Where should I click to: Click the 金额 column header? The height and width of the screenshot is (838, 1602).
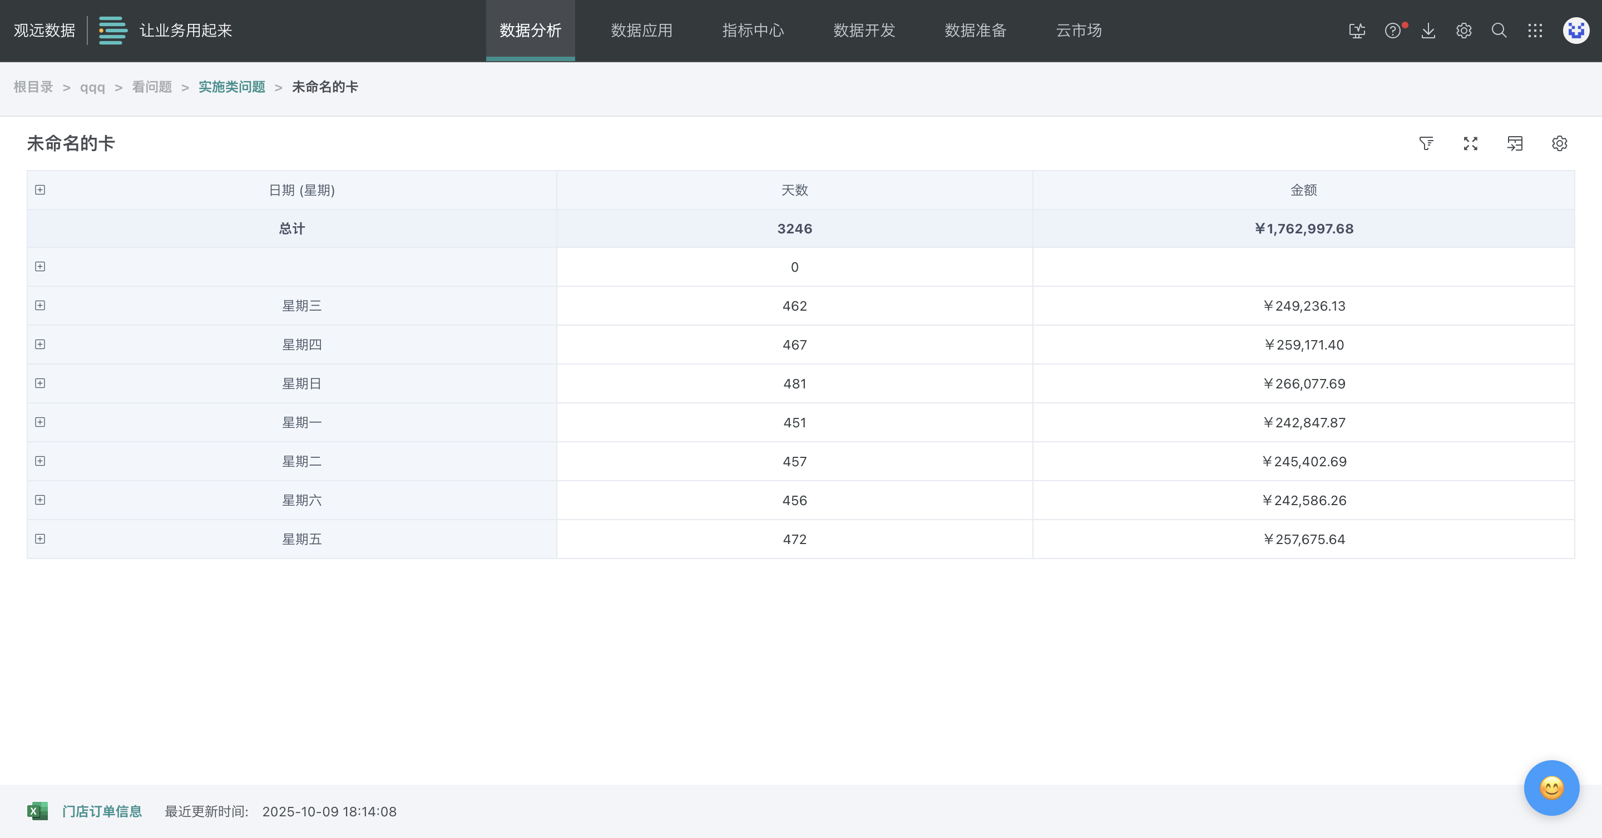(1303, 190)
